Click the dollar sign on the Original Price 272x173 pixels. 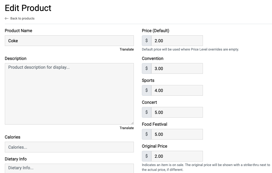coord(146,156)
